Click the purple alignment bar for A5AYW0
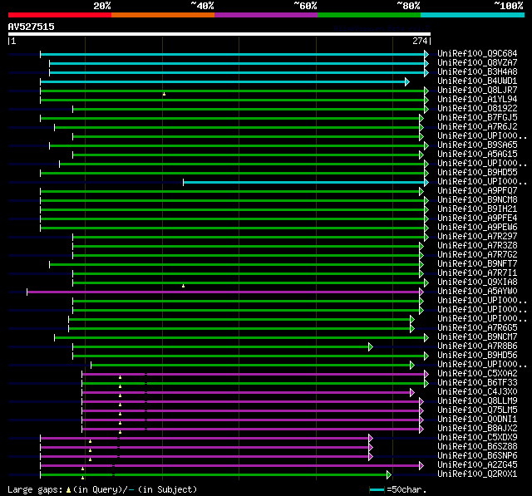Viewport: 532px width, 496px height. click(224, 292)
